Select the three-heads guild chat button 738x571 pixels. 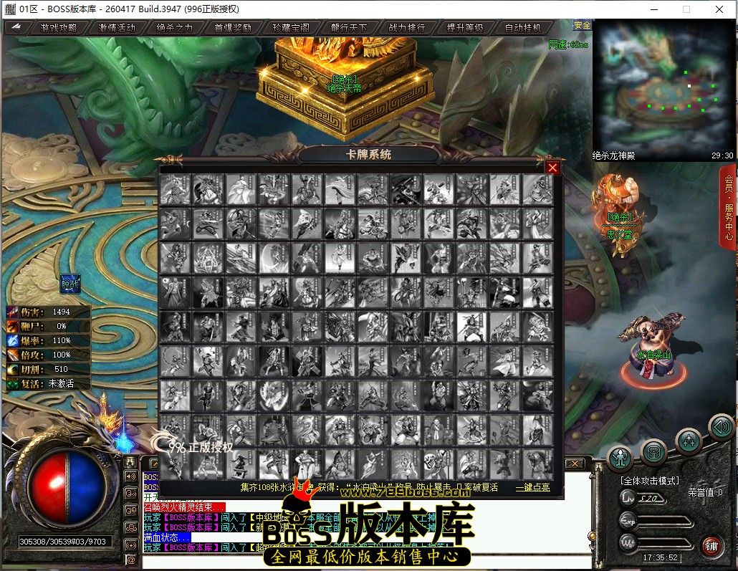(130, 528)
